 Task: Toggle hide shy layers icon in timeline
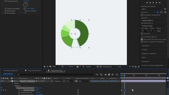[106, 74]
